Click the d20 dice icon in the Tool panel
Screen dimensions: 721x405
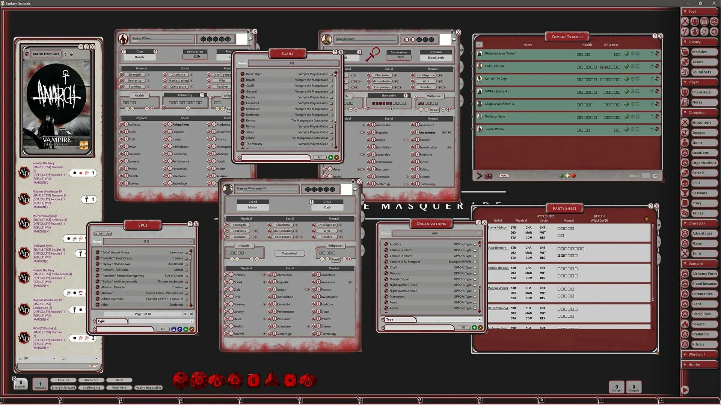click(713, 22)
